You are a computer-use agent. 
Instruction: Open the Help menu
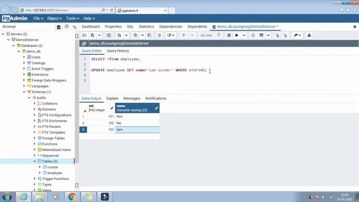[x=89, y=19]
